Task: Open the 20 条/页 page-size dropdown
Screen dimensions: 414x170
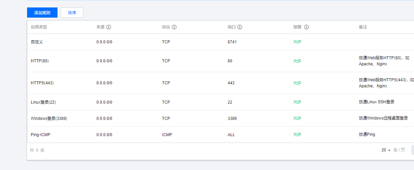Action: tap(386, 150)
